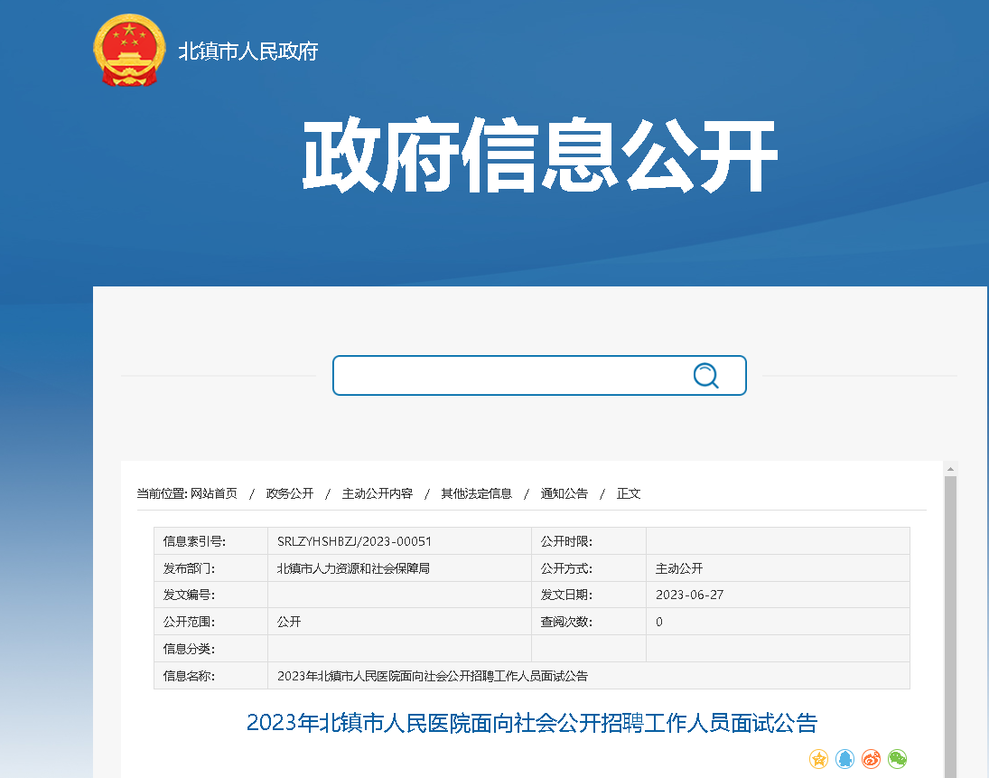Image resolution: width=989 pixels, height=778 pixels.
Task: Click the blue article headline
Action: pos(532,723)
